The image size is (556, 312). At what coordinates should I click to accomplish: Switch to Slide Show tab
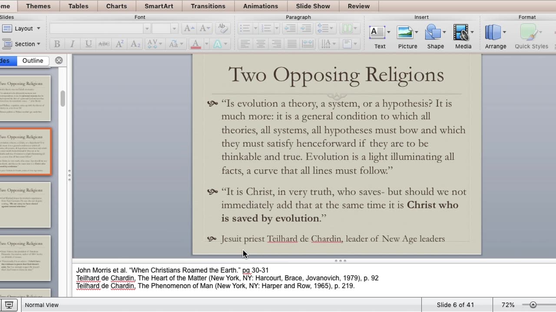coord(313,6)
